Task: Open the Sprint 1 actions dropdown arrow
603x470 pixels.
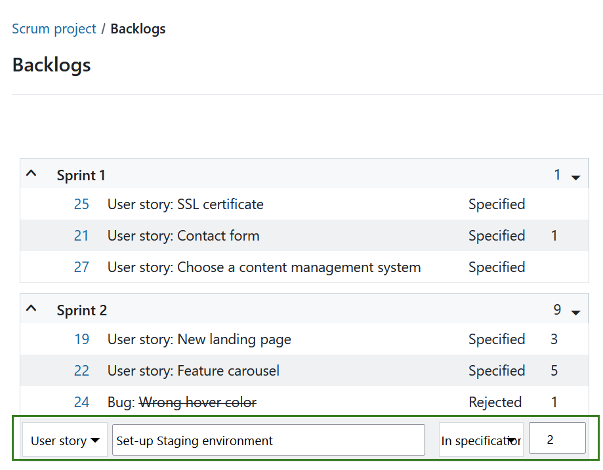Action: 575,178
